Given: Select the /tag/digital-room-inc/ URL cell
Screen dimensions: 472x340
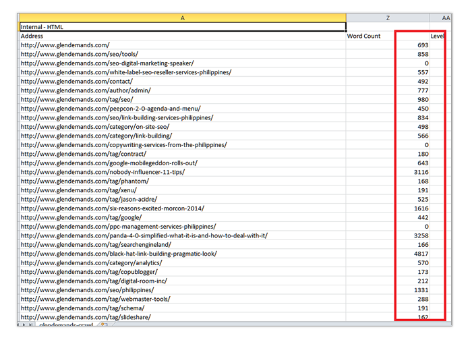Looking at the screenshot, I should (x=183, y=281).
